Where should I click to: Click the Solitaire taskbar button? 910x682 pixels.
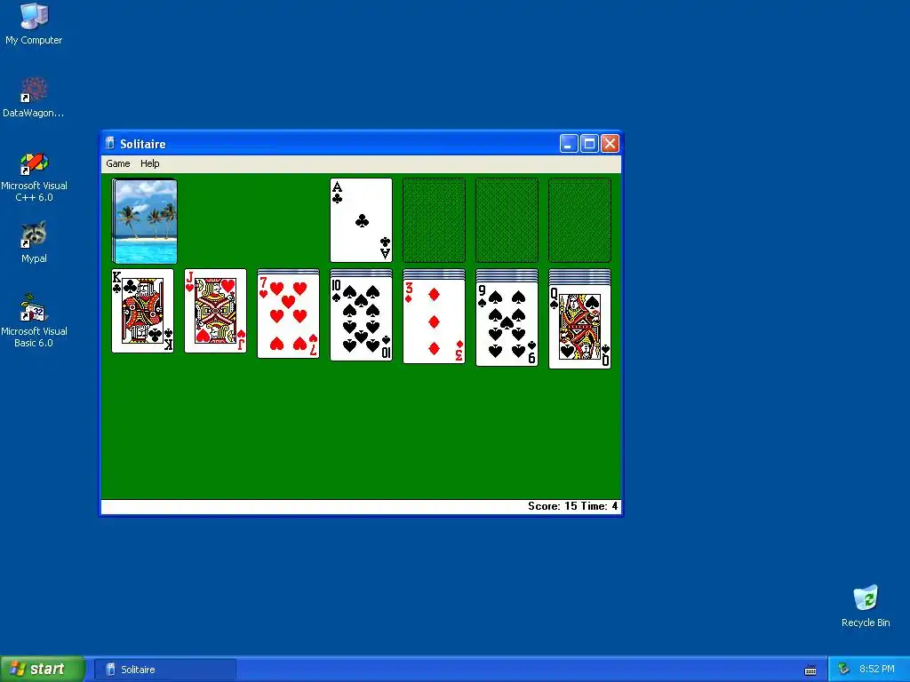click(x=164, y=670)
